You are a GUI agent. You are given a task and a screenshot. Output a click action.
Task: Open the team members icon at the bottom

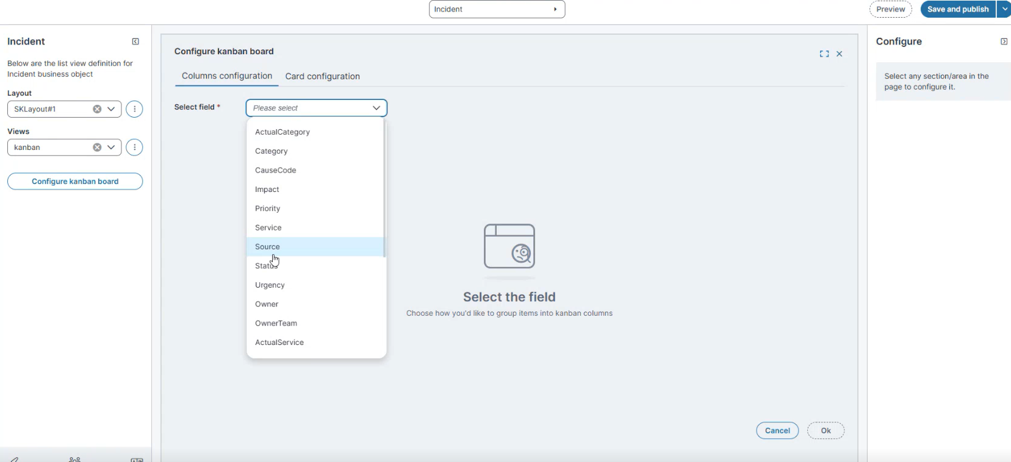point(74,459)
